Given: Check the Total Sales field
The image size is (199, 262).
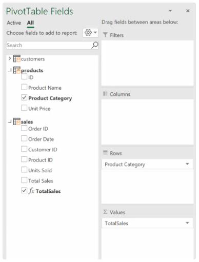Looking at the screenshot, I should pyautogui.click(x=24, y=180).
